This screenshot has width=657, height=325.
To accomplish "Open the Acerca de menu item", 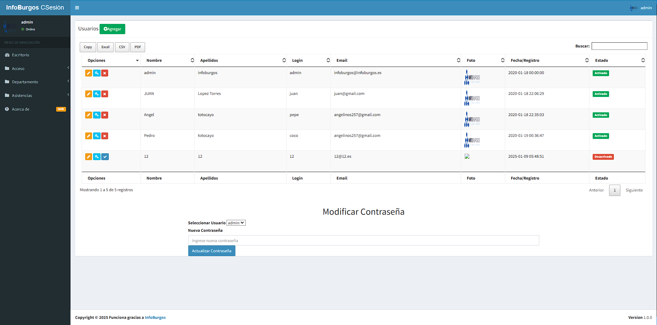I will pos(21,109).
